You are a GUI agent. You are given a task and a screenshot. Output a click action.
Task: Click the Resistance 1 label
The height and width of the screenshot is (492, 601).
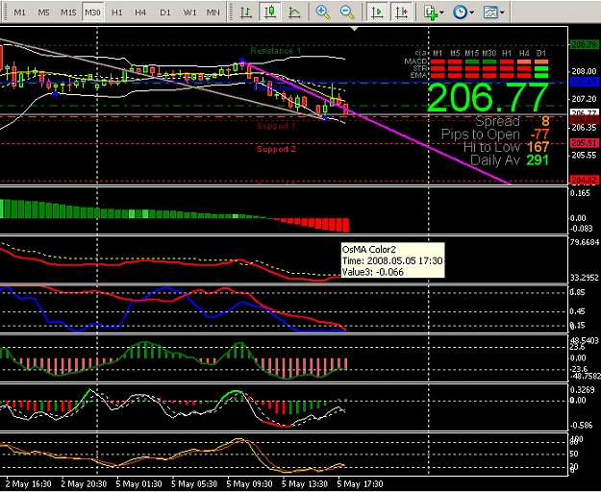click(276, 51)
